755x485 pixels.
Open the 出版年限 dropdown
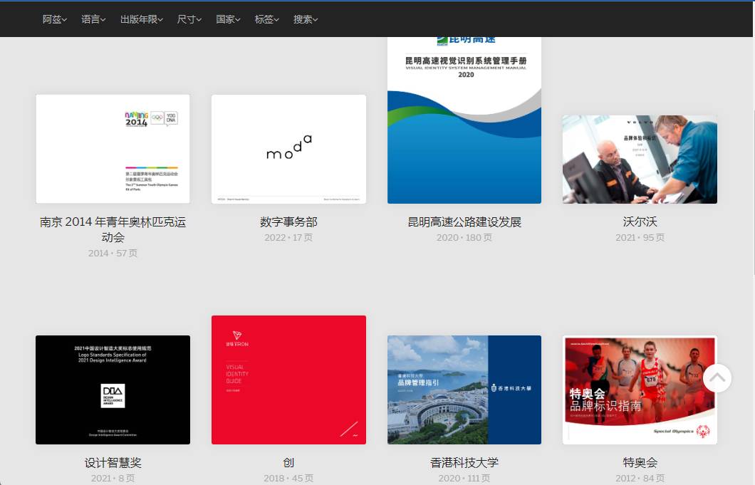click(x=142, y=19)
